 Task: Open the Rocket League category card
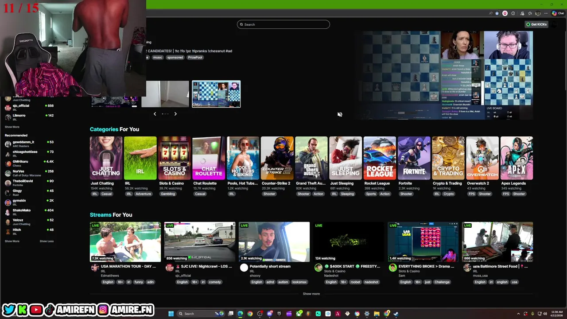pos(380,158)
